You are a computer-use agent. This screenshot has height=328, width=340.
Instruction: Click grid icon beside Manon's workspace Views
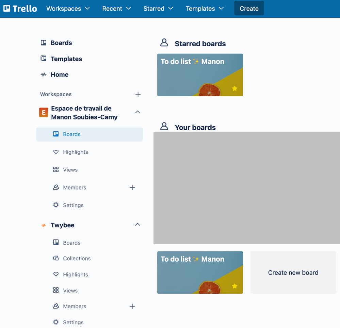point(56,169)
